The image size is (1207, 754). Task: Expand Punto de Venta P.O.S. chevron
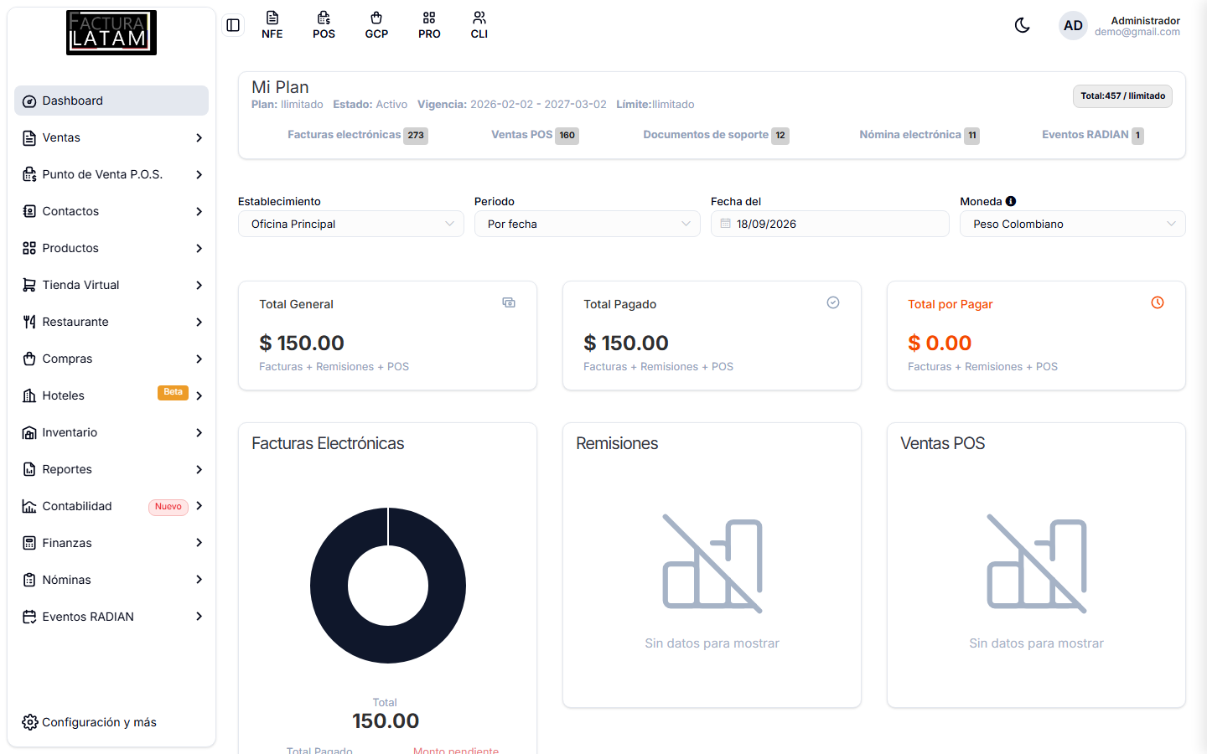click(x=199, y=174)
